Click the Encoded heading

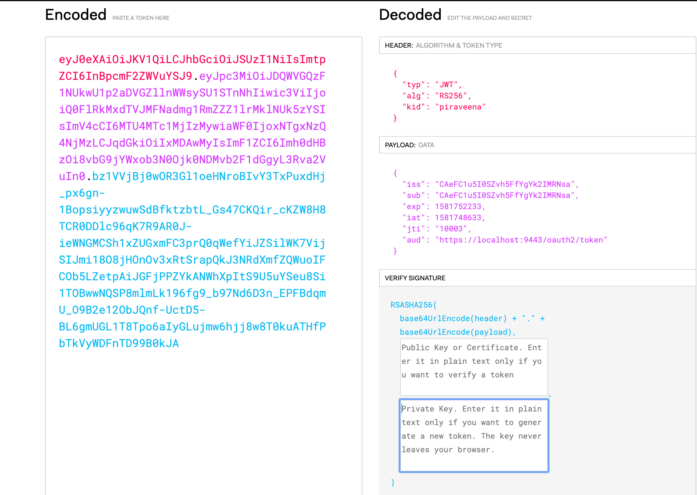[x=76, y=15]
